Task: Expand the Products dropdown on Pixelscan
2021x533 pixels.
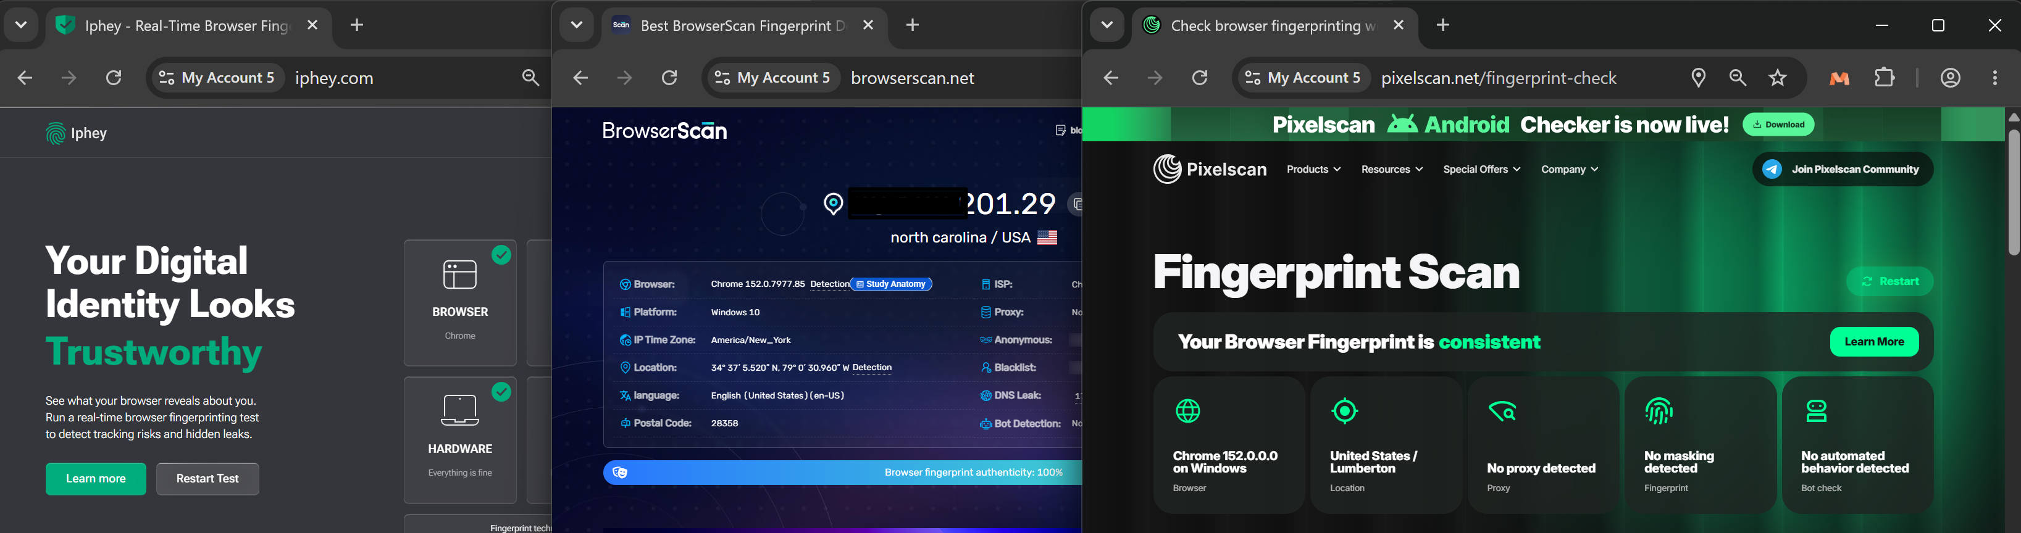Action: [1313, 169]
